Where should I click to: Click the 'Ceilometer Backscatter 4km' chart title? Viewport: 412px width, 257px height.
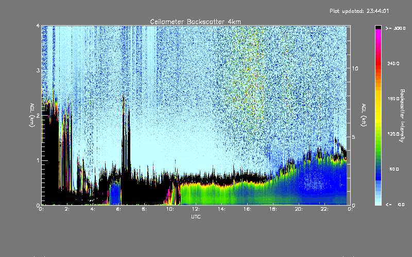click(x=195, y=22)
